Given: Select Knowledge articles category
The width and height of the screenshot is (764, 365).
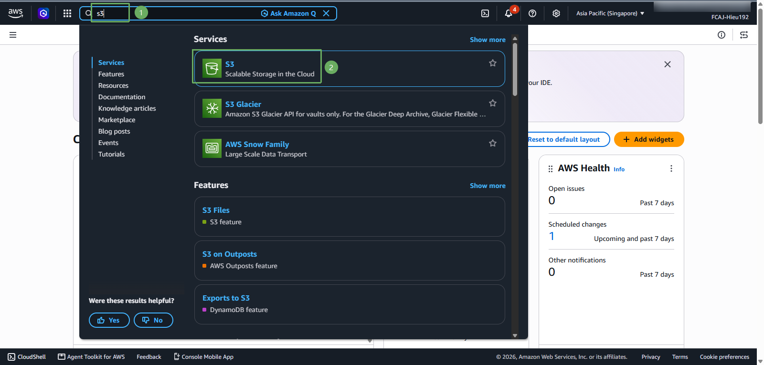Looking at the screenshot, I should pos(127,108).
